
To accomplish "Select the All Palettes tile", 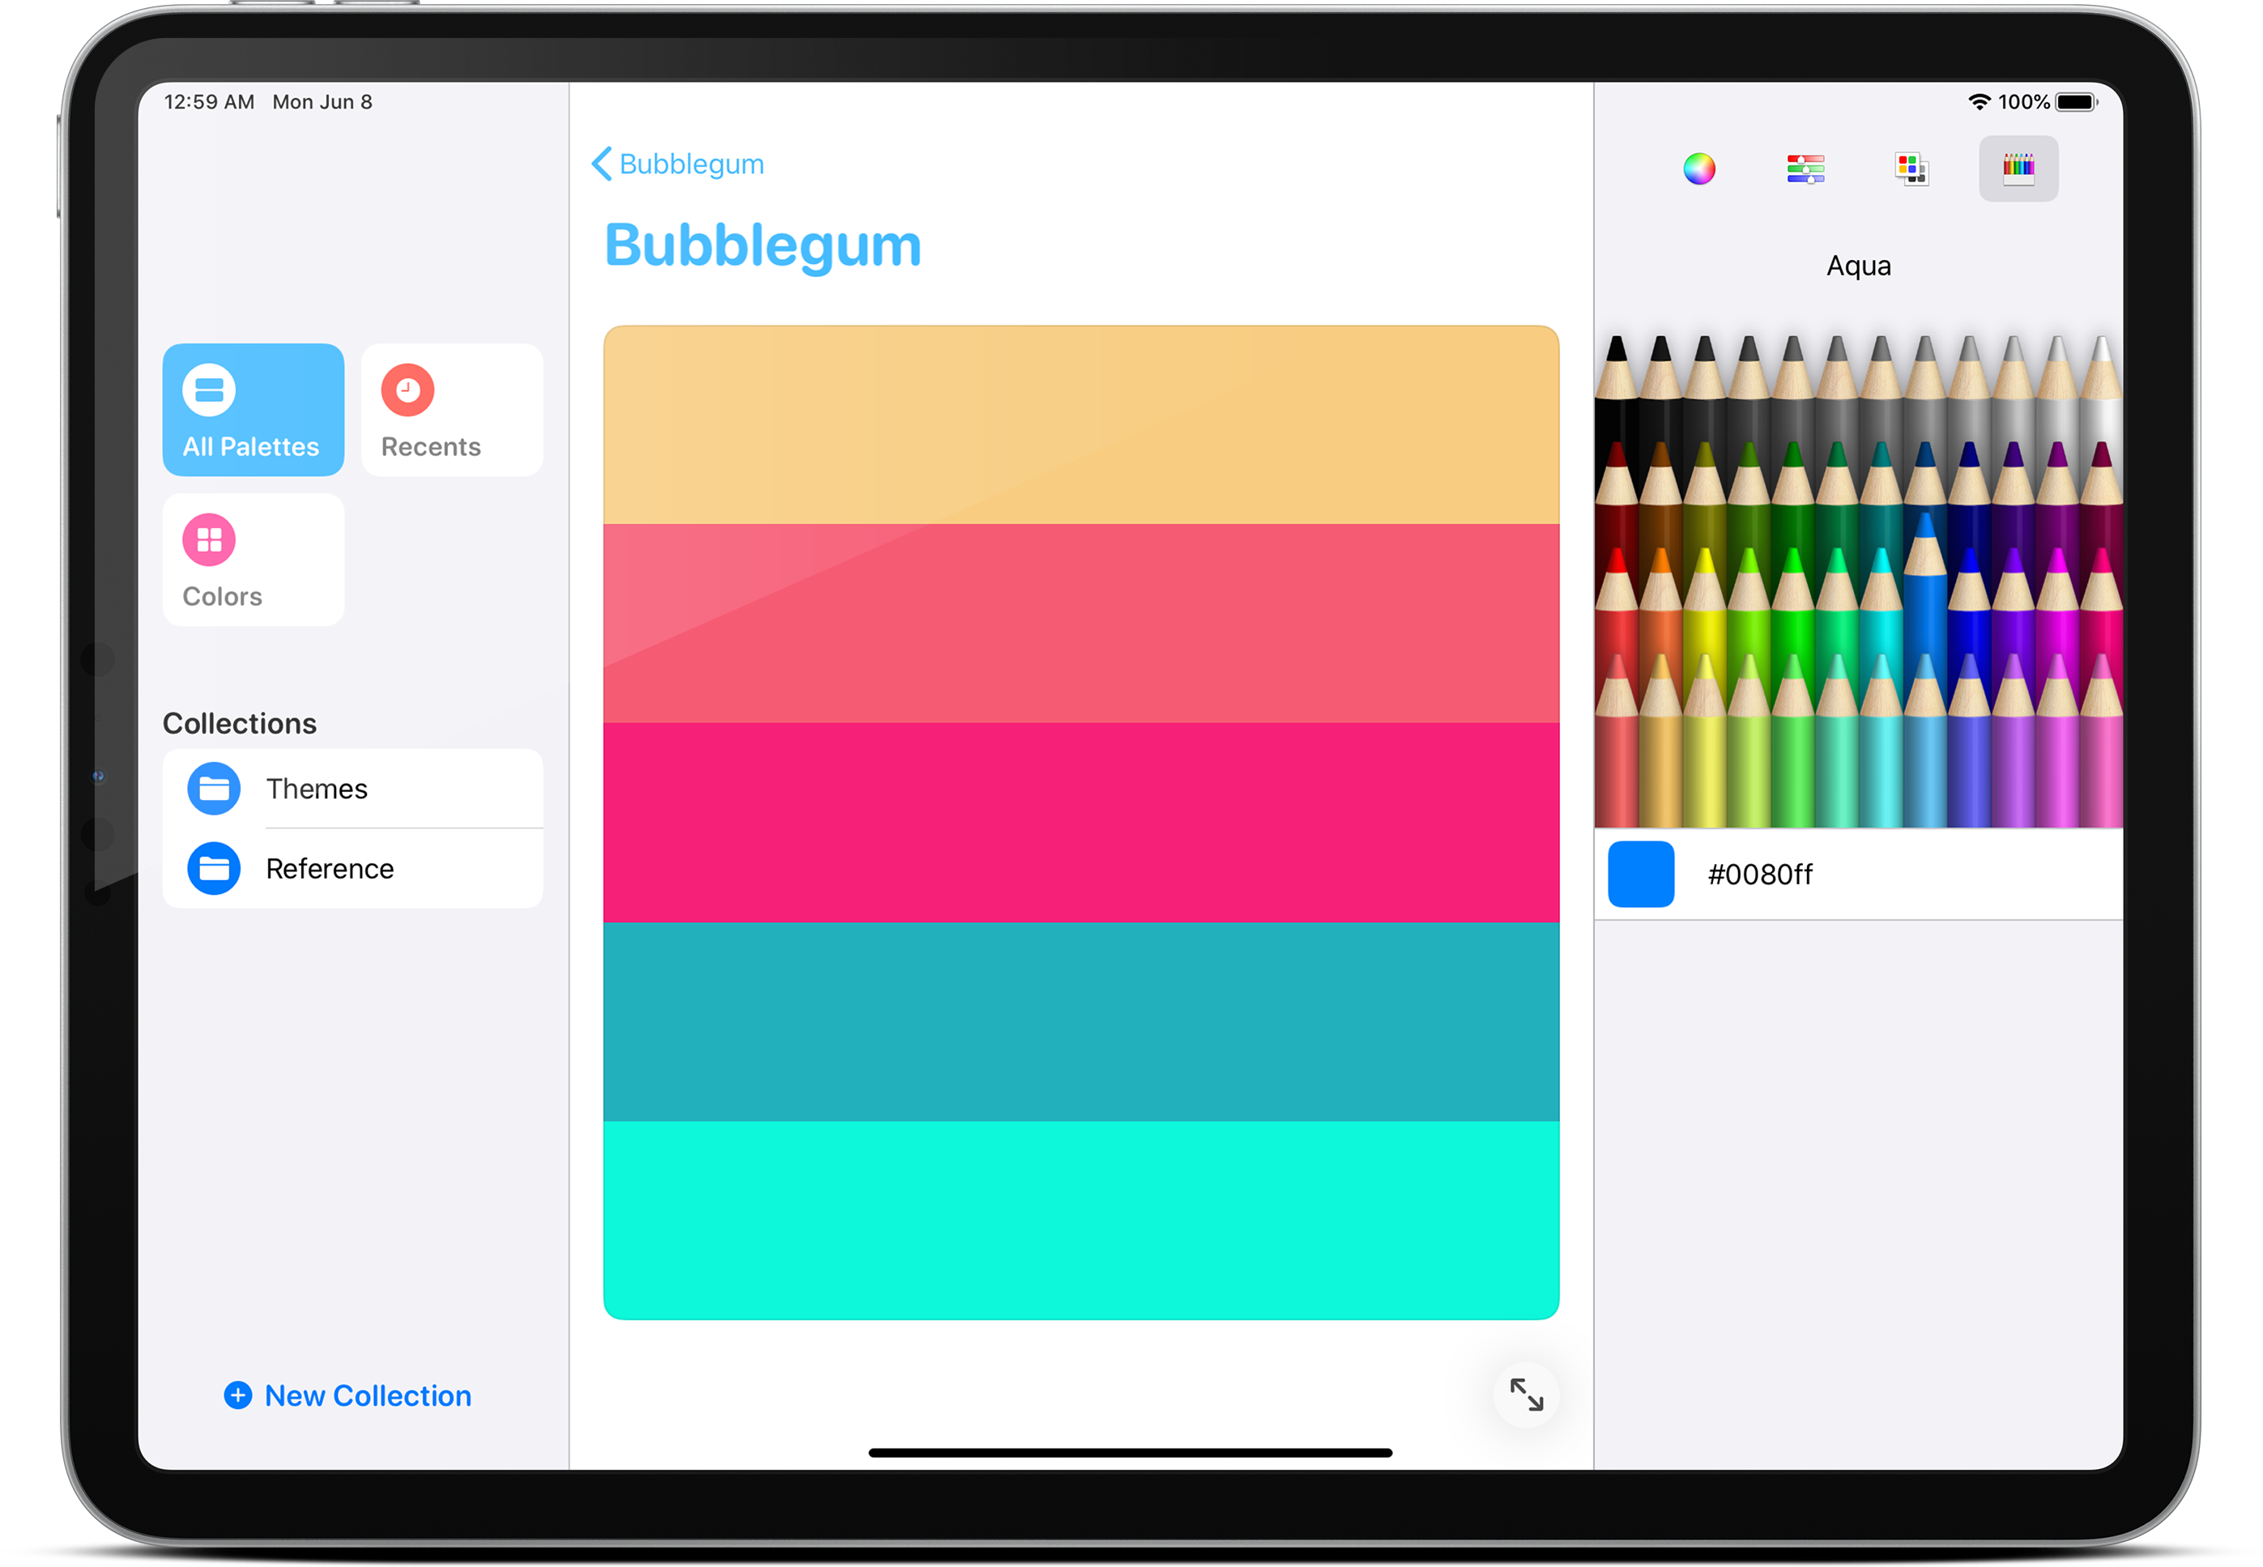I will [254, 410].
